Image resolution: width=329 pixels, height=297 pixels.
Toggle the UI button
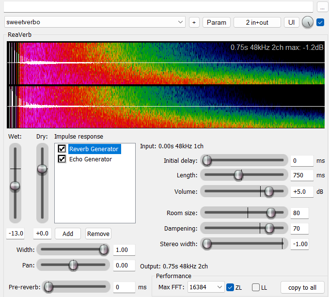pyautogui.click(x=291, y=22)
